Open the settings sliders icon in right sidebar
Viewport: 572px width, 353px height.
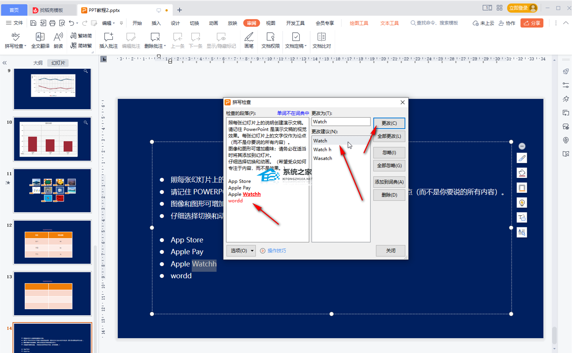tap(566, 85)
